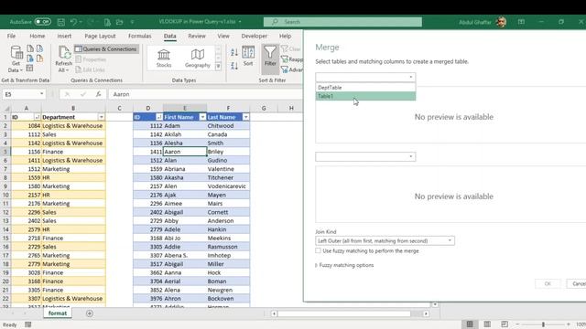Select the Geography data type
Viewport: 586px width, 329px height.
click(198, 58)
